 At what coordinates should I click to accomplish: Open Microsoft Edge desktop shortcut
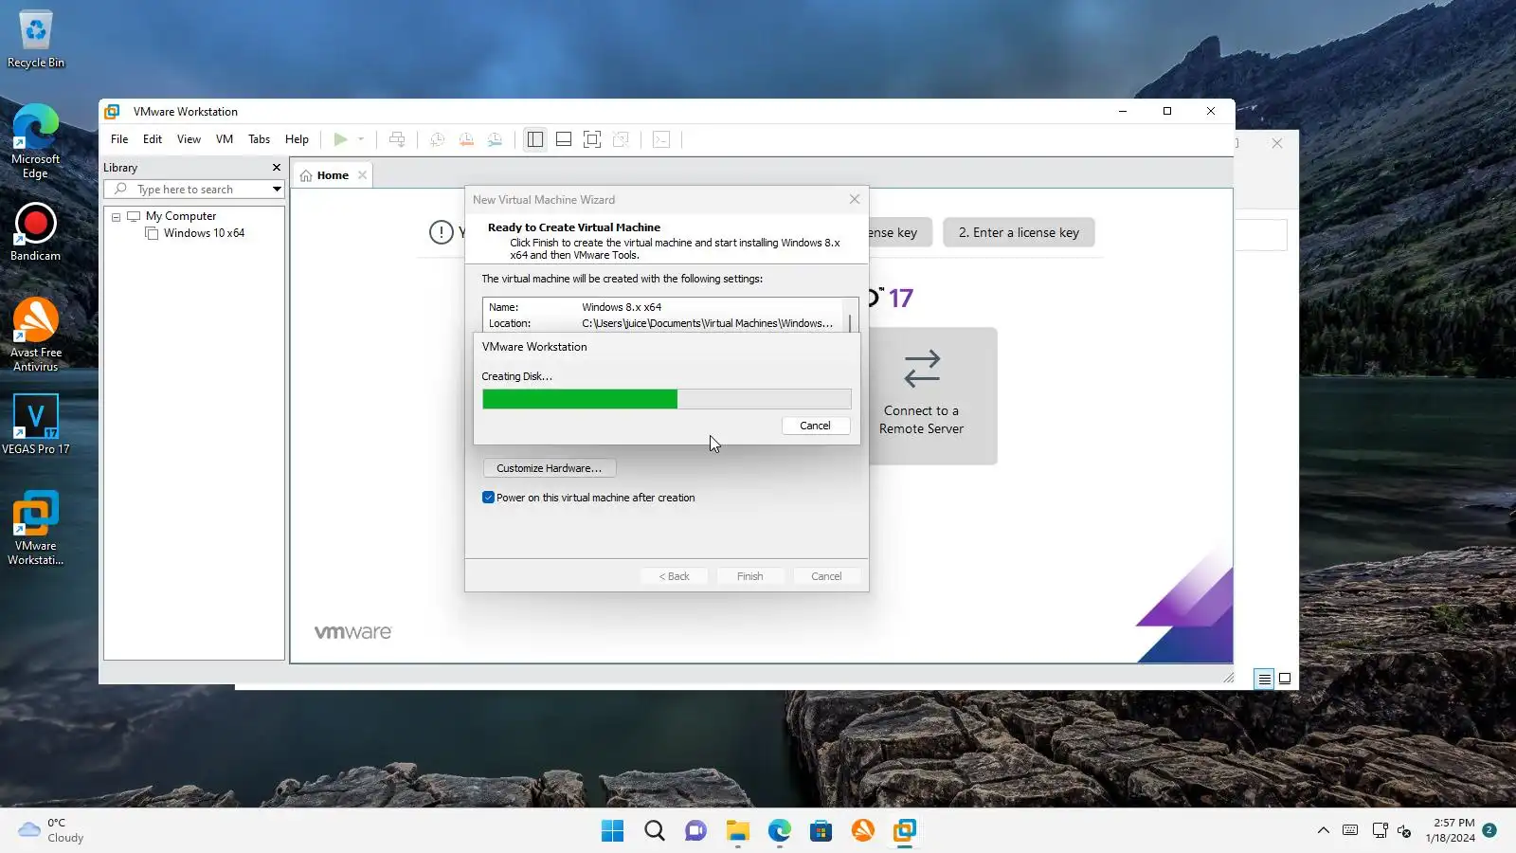tap(36, 140)
